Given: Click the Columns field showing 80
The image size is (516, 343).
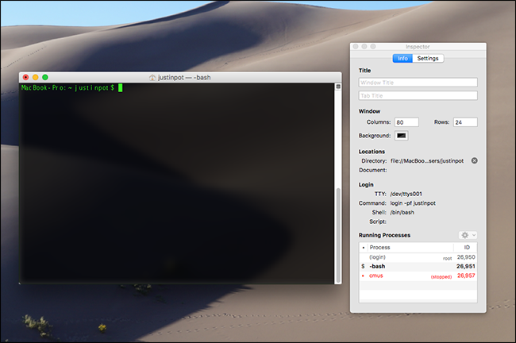Looking at the screenshot, I should click(x=406, y=122).
